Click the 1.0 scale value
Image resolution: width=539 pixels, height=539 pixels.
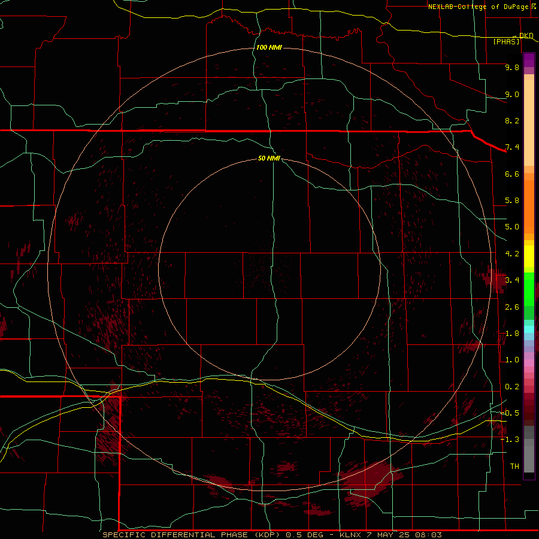click(512, 360)
